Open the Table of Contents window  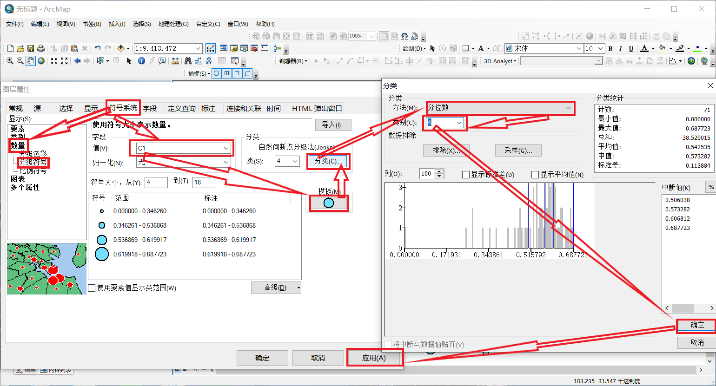pyautogui.click(x=224, y=48)
